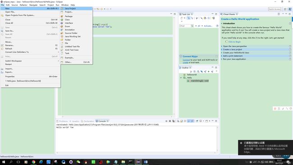Collapse the Introduction section
This screenshot has width=293, height=165.
tap(222, 23)
